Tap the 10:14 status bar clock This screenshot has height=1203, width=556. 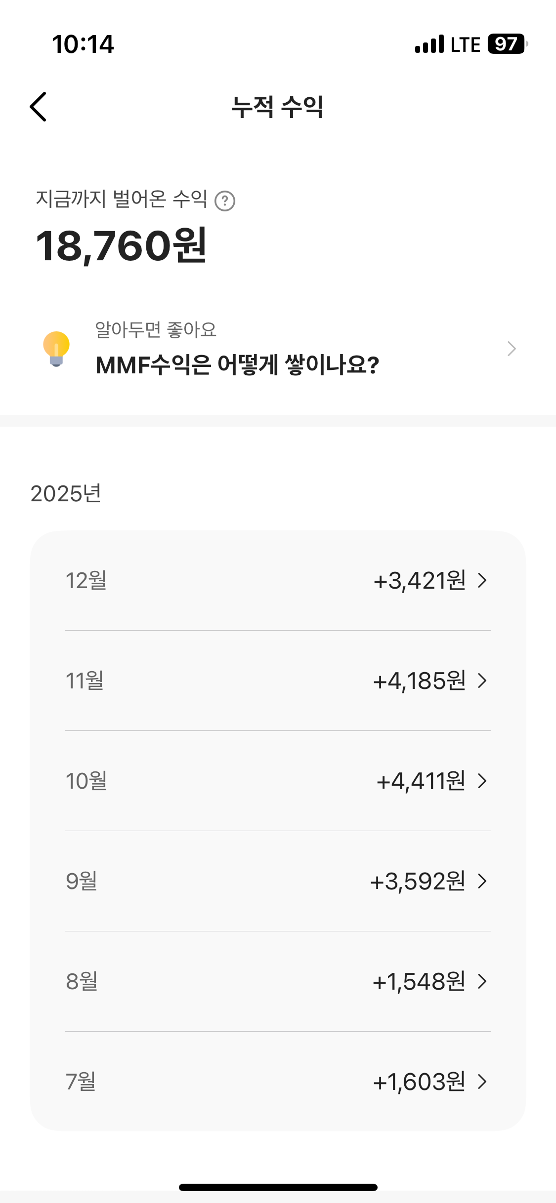83,44
